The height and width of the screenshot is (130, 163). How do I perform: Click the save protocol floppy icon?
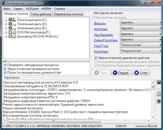tap(159, 82)
